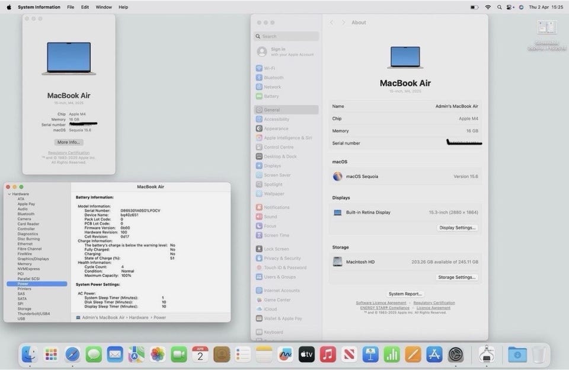
Task: Open the Window menu
Action: point(104,7)
